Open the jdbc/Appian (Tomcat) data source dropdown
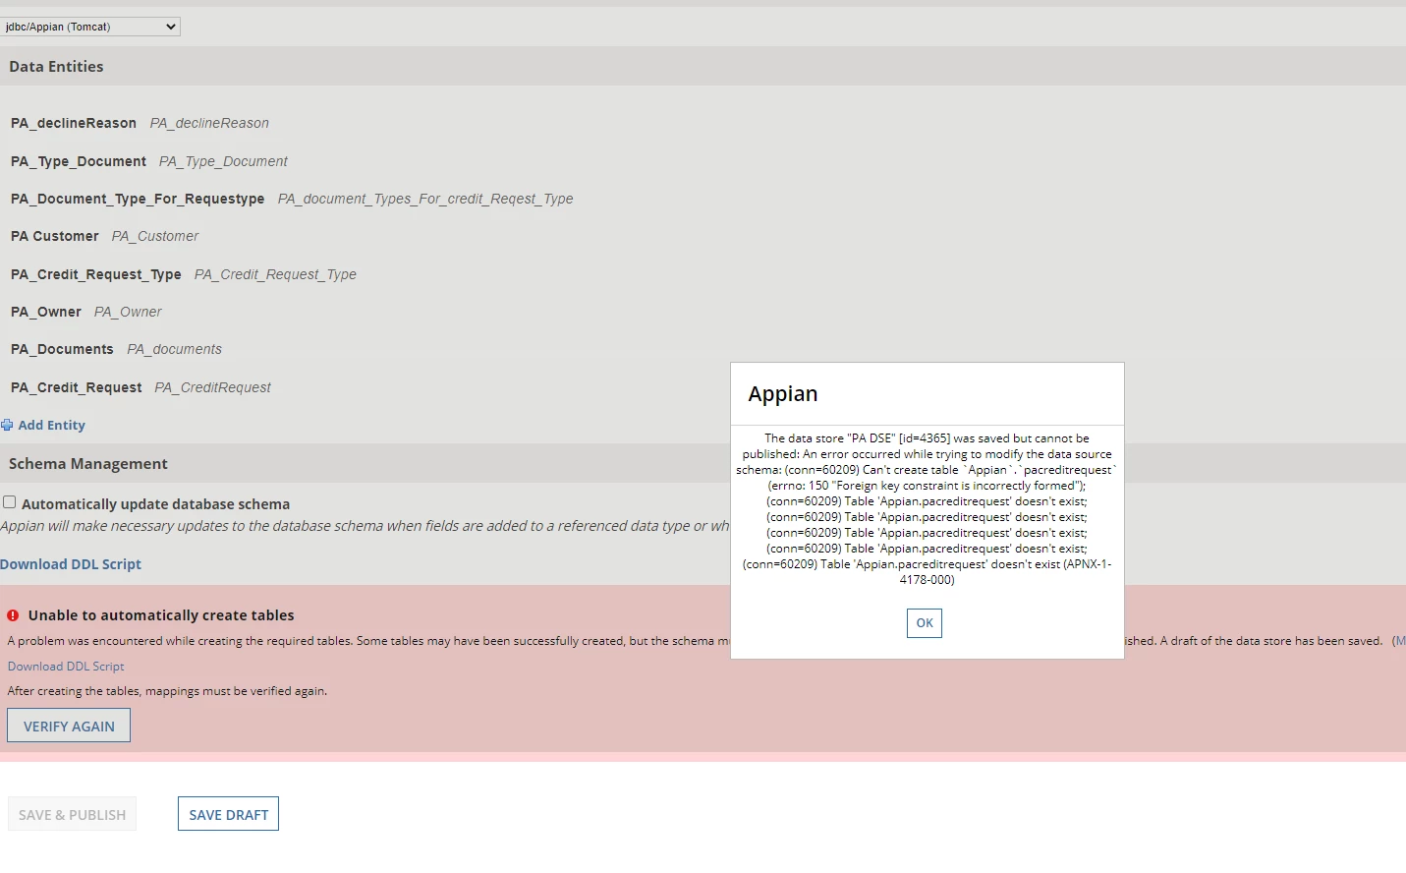 click(90, 27)
